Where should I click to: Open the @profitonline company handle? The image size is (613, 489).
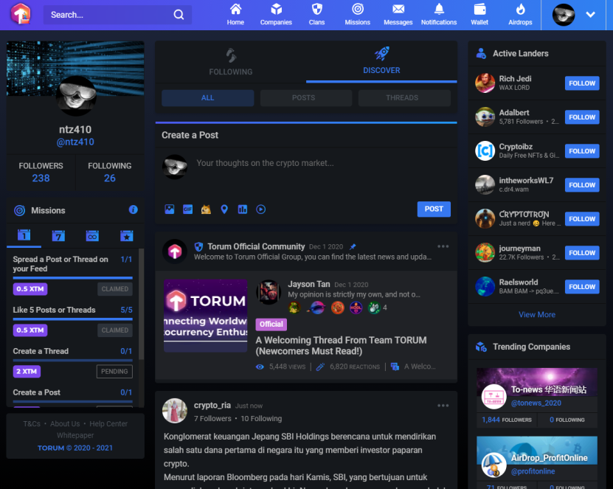pos(533,471)
